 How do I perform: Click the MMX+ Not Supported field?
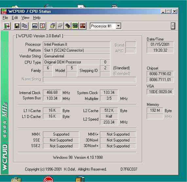(118, 134)
